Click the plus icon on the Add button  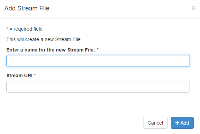(177, 123)
